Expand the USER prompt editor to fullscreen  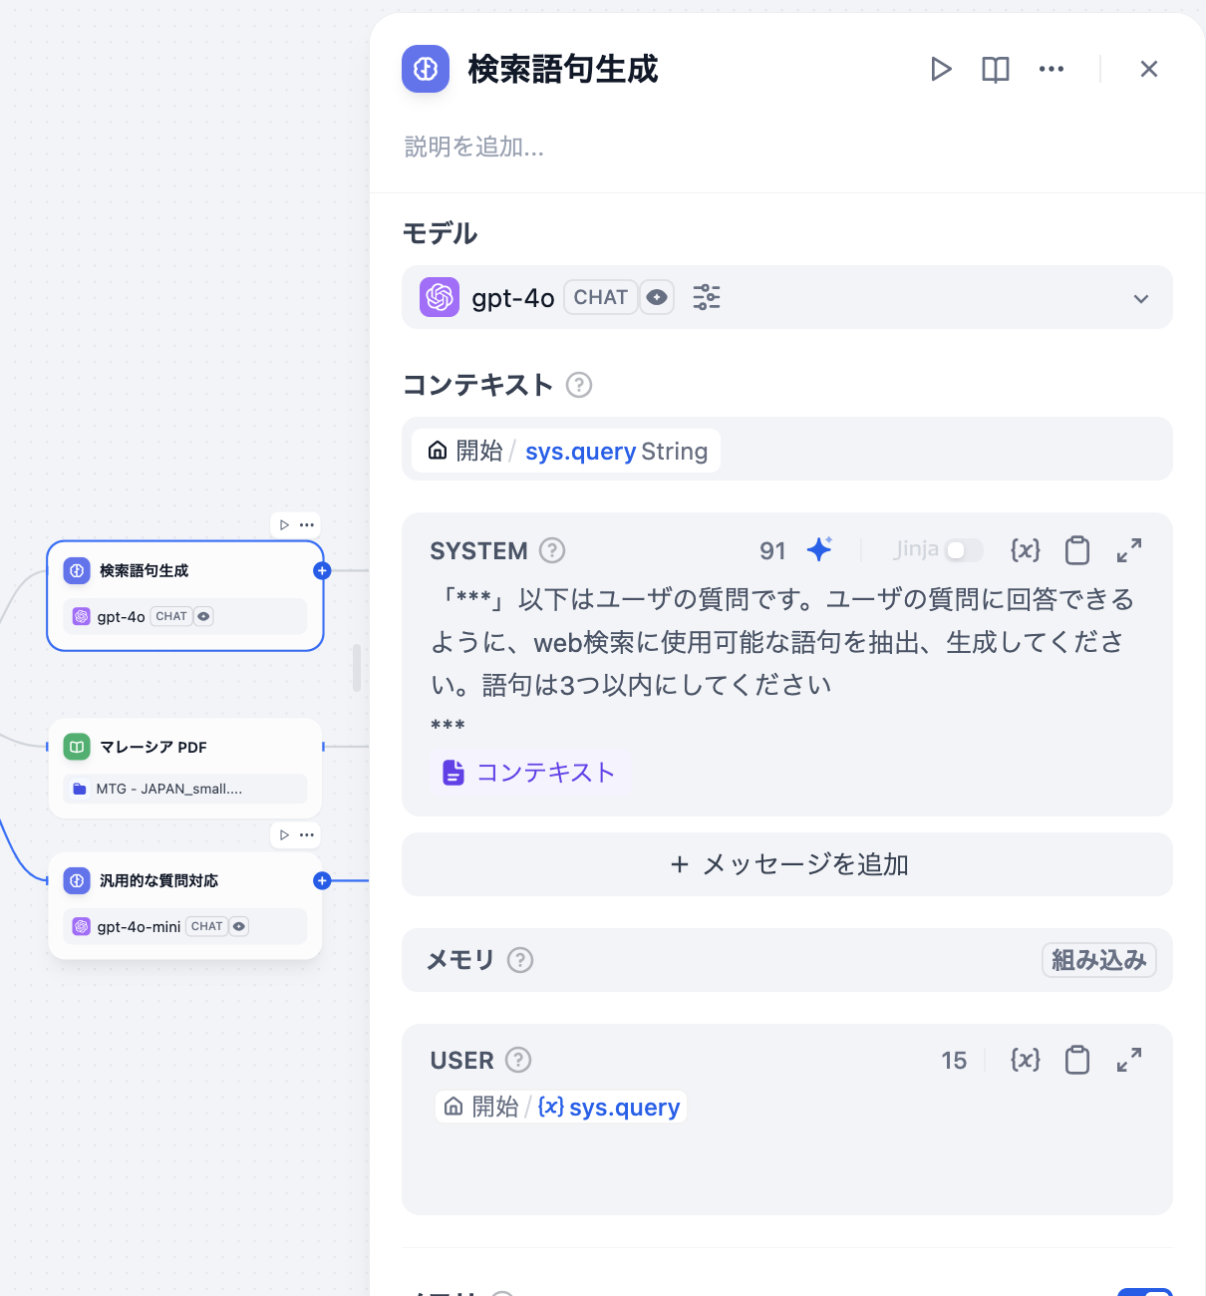tap(1129, 1060)
